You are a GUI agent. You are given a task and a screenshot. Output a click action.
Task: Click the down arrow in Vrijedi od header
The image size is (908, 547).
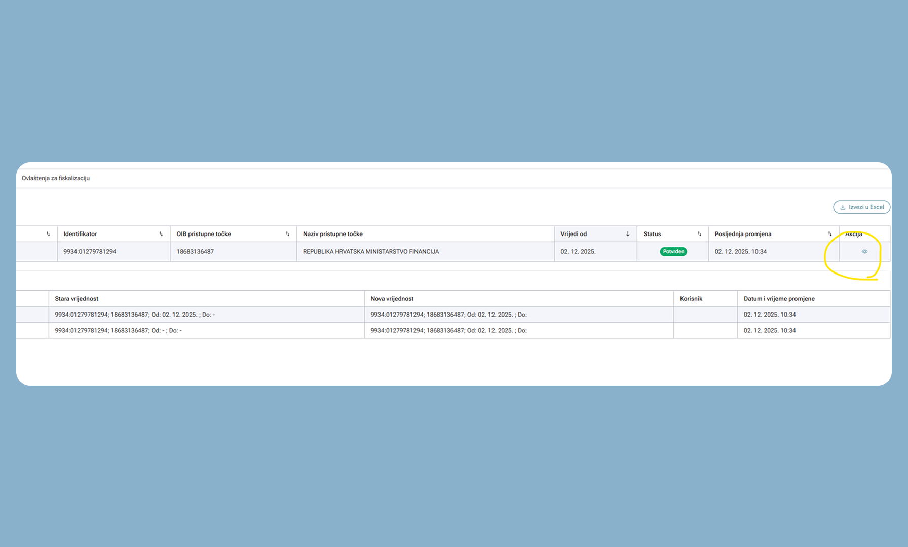pyautogui.click(x=628, y=234)
